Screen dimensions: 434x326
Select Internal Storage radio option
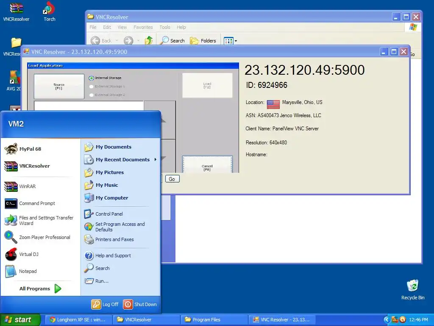pos(105,78)
